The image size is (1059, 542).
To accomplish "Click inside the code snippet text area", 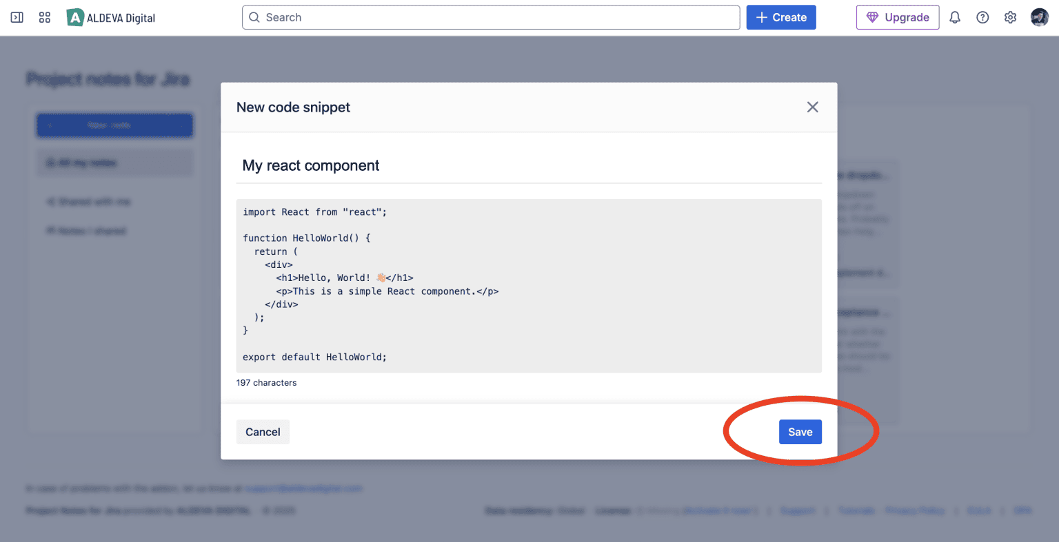I will [528, 285].
